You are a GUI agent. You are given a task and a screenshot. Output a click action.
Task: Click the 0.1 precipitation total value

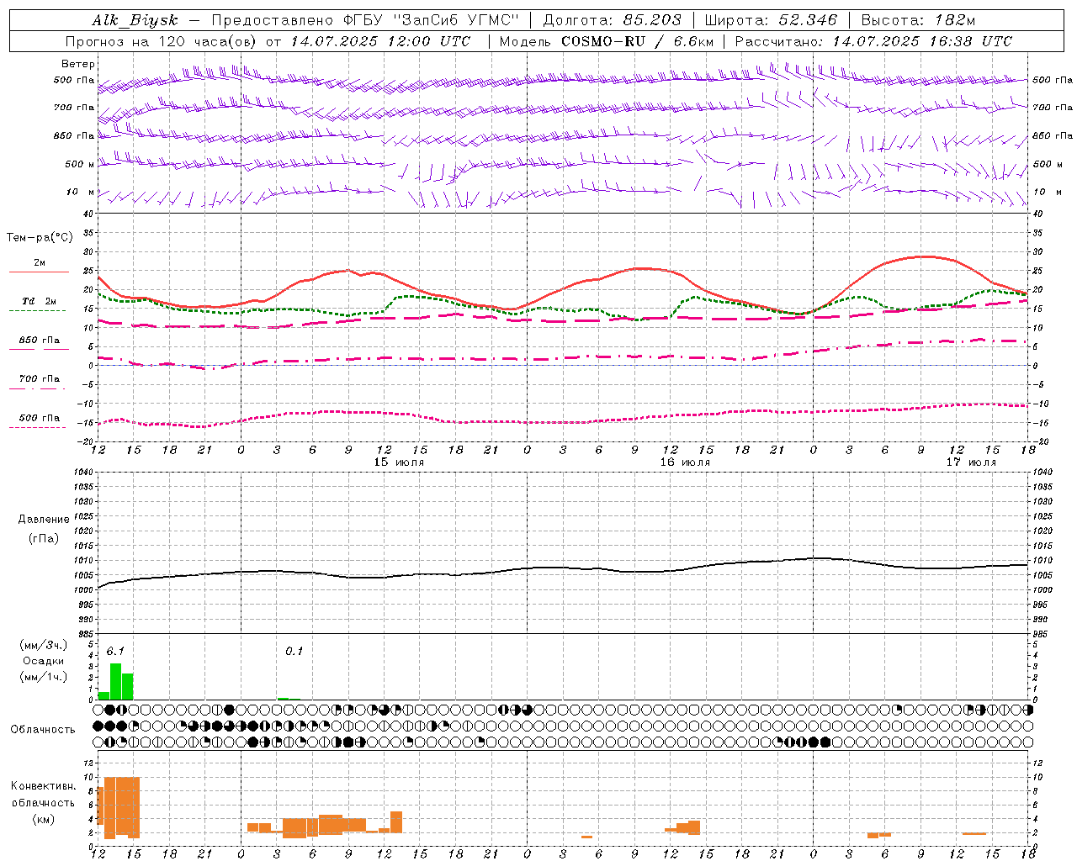(294, 652)
